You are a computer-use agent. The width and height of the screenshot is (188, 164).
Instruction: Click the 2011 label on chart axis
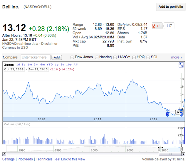pos(98,119)
